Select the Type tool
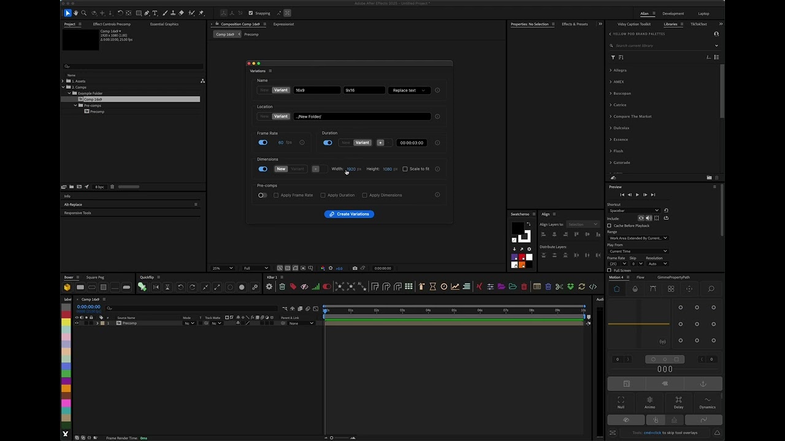 tap(155, 13)
